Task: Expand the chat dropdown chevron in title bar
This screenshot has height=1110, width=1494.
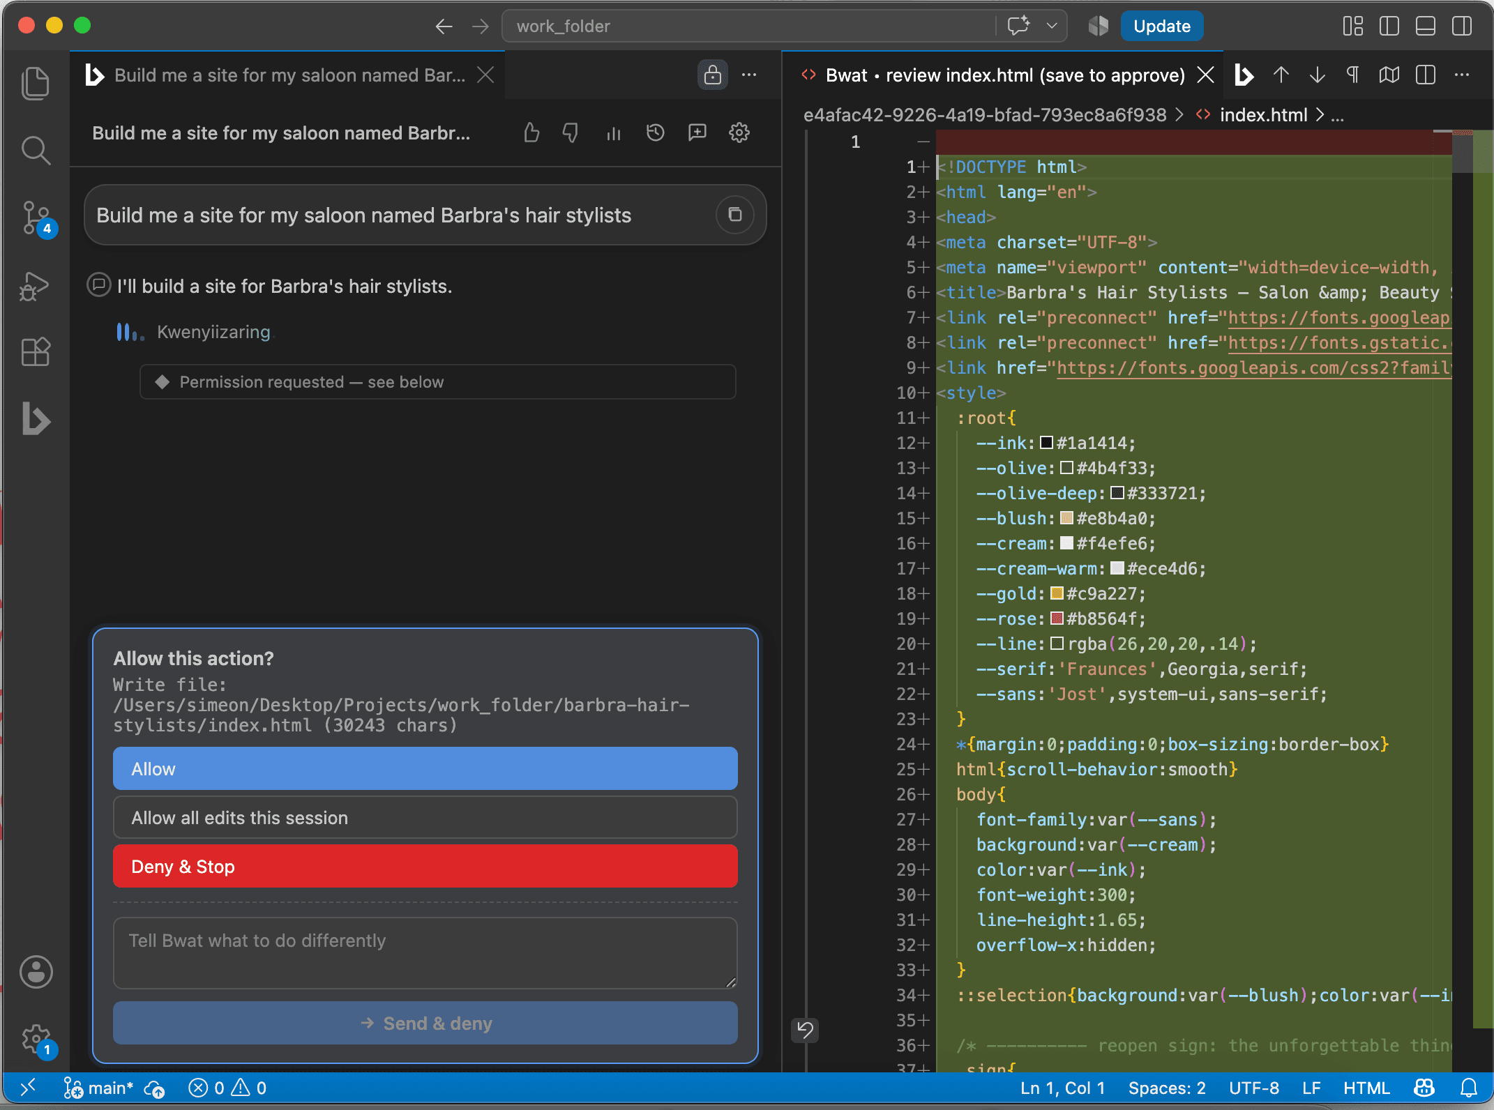Action: point(1052,26)
